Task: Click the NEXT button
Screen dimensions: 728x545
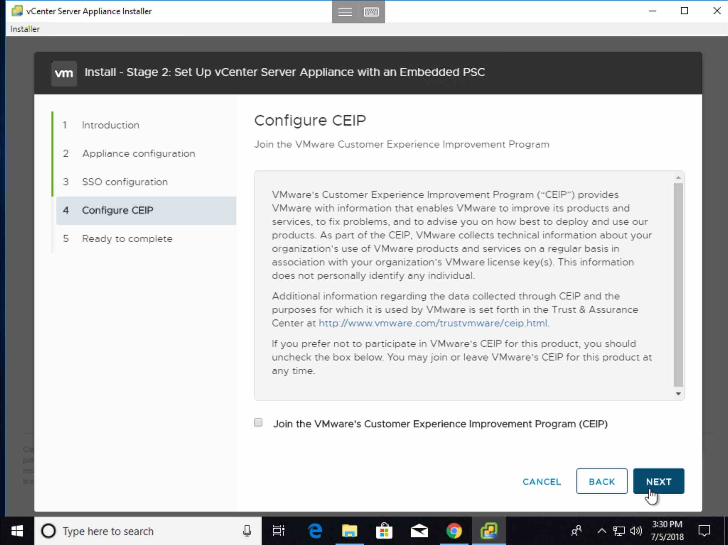Action: [658, 481]
